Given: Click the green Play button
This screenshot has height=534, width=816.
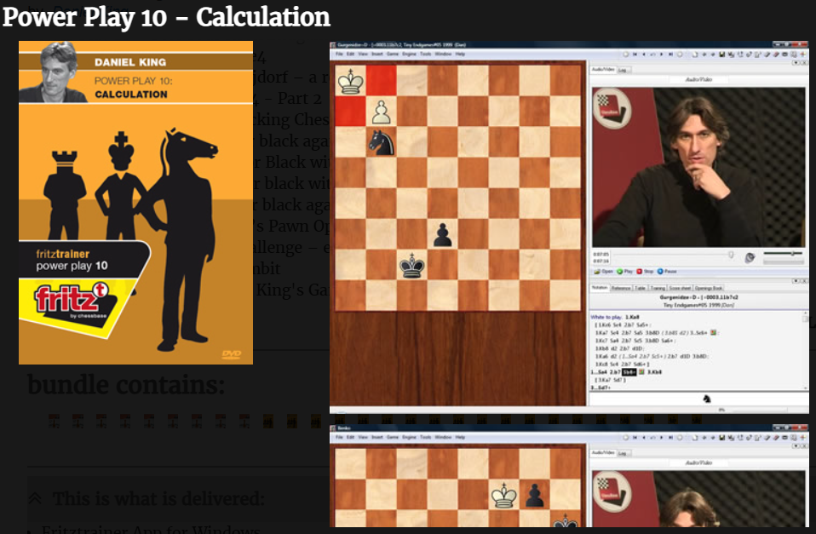Looking at the screenshot, I should 624,271.
